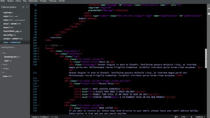Click the working files gear settings icon

point(23,7)
